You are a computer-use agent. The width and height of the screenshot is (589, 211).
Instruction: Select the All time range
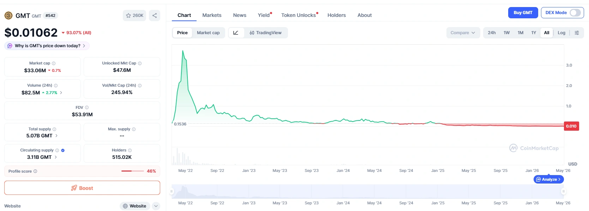[547, 33]
